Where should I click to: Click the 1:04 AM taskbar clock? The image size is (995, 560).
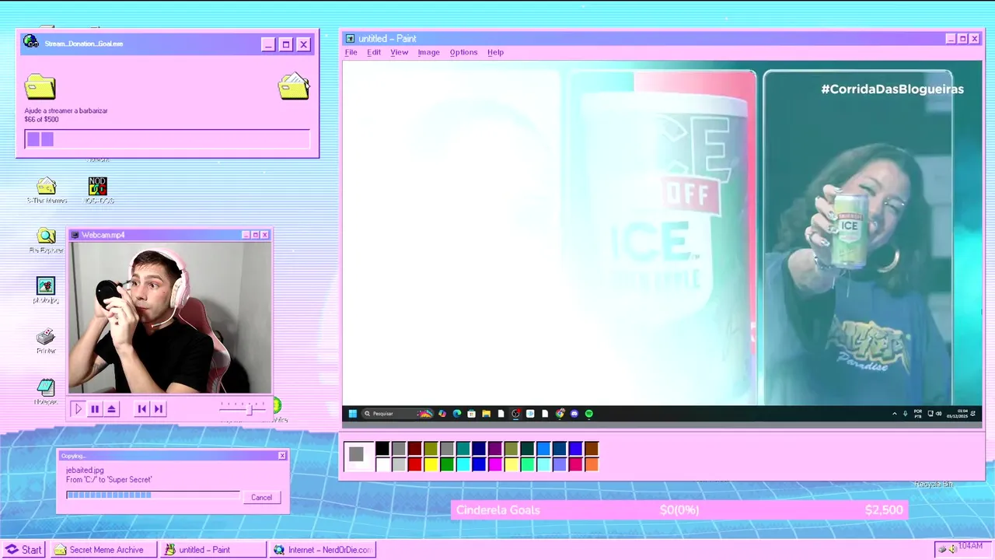tap(970, 547)
